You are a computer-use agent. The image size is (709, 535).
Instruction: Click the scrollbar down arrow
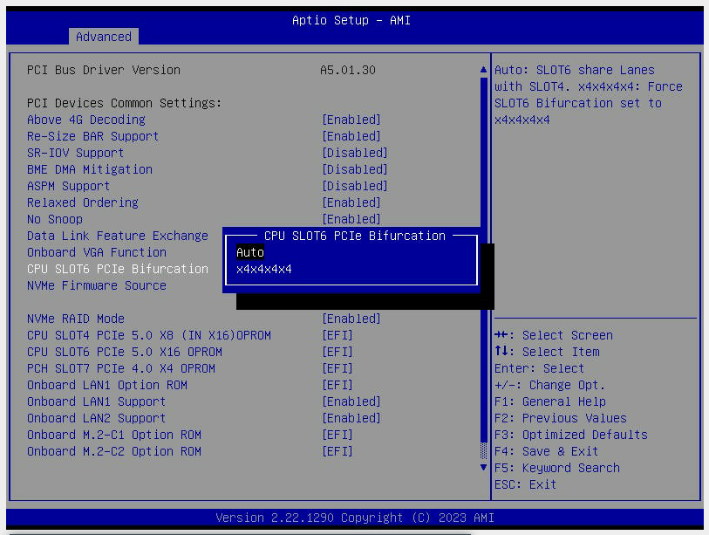[x=482, y=468]
